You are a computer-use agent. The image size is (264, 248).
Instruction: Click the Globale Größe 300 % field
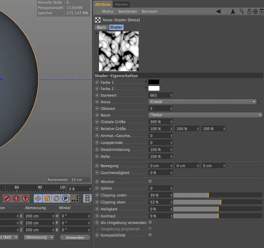click(160, 122)
